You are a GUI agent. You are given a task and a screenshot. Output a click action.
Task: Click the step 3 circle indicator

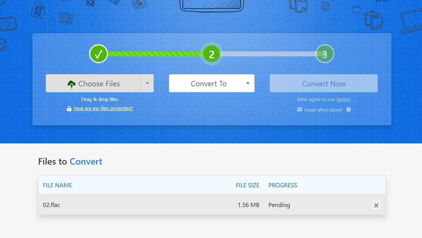click(x=325, y=54)
